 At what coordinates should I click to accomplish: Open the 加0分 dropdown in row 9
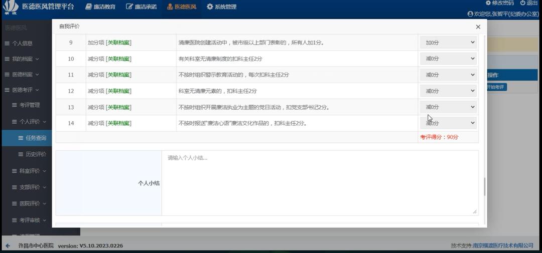coord(448,43)
